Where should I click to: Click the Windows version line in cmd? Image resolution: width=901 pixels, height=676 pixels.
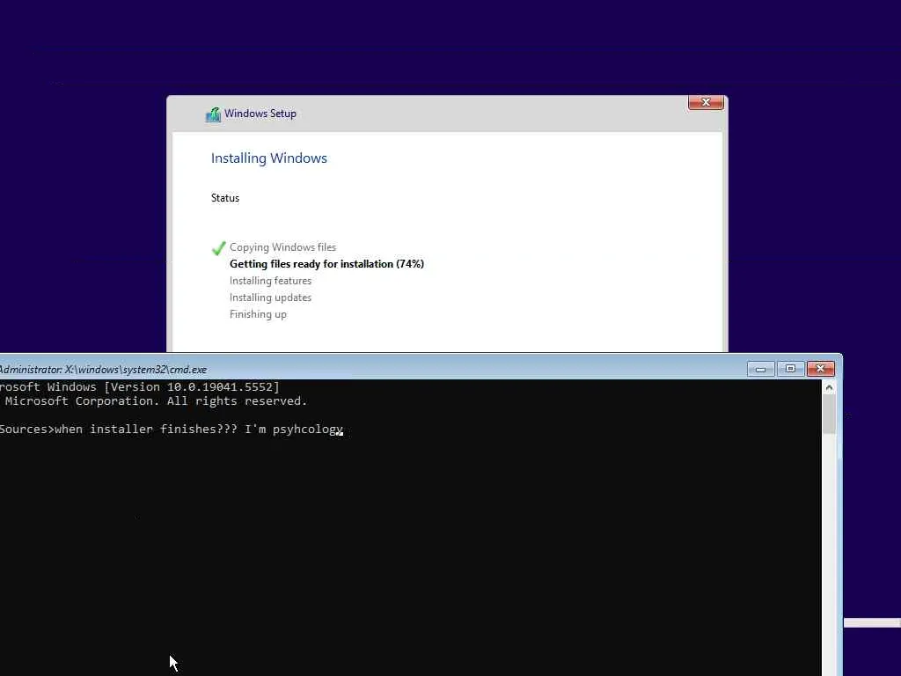pos(140,387)
